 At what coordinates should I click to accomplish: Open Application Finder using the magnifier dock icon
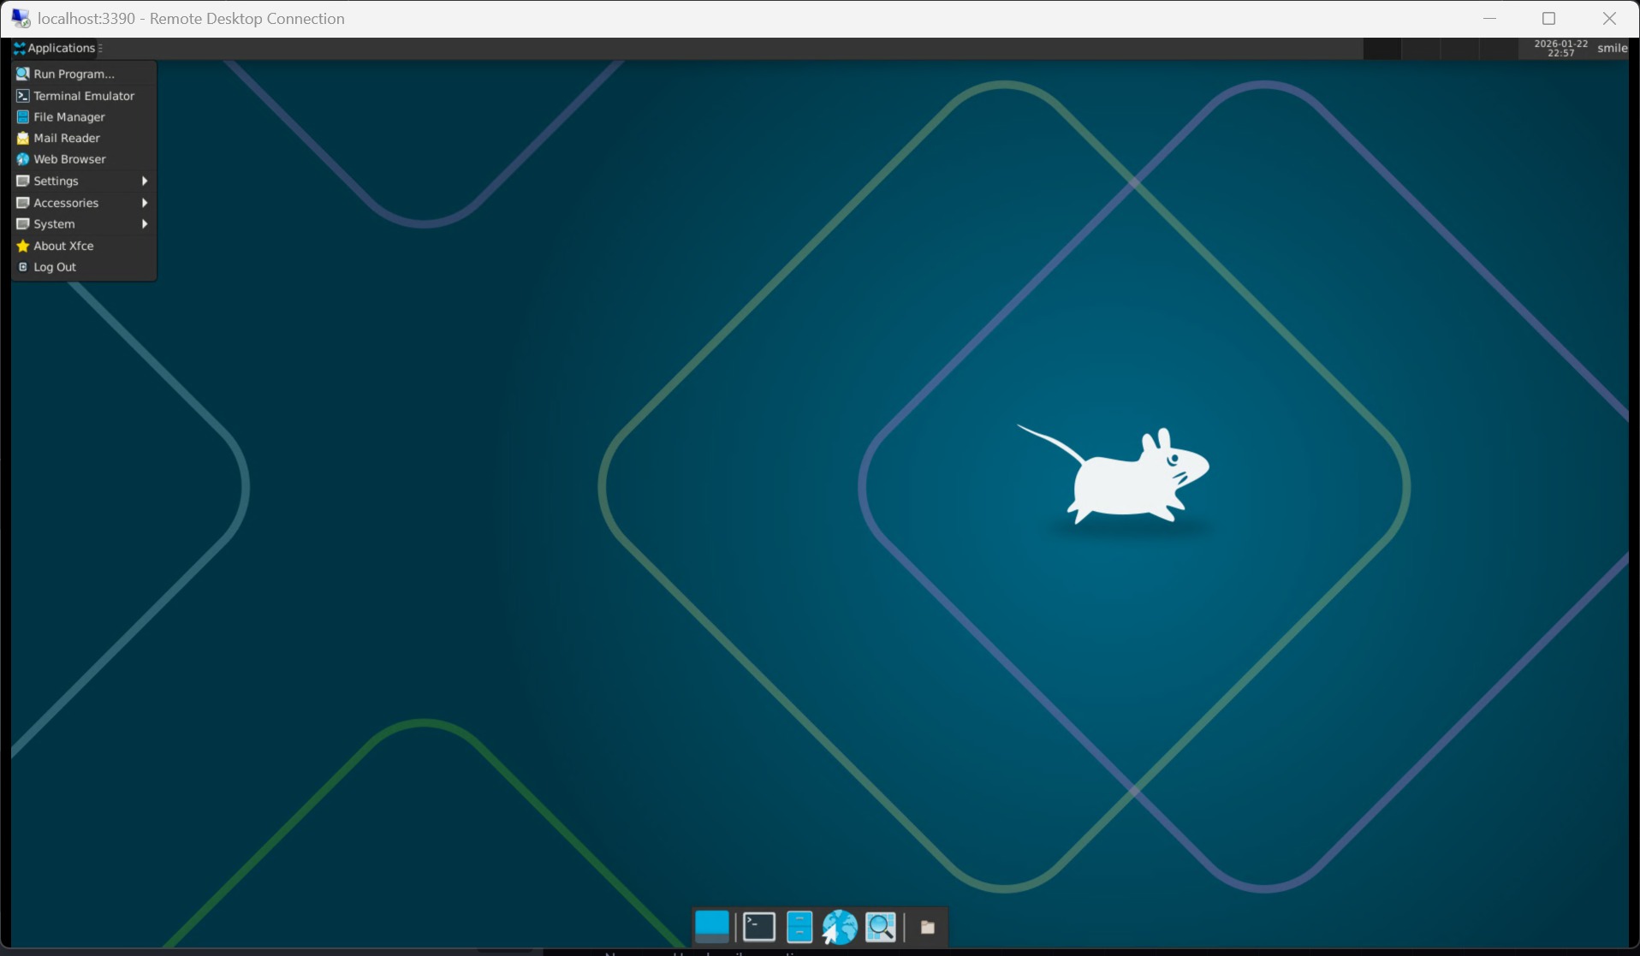(881, 926)
